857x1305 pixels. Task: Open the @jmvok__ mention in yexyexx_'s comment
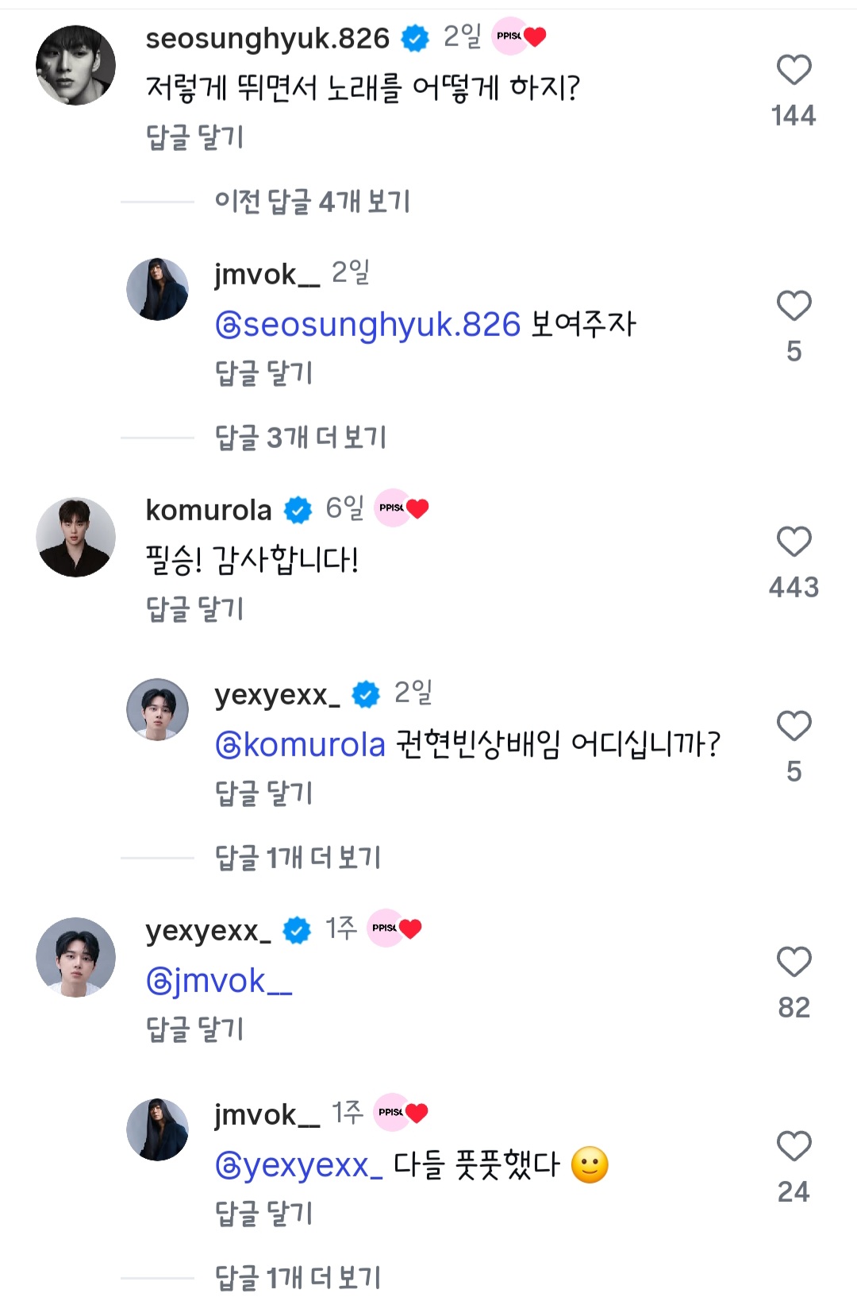tap(219, 982)
